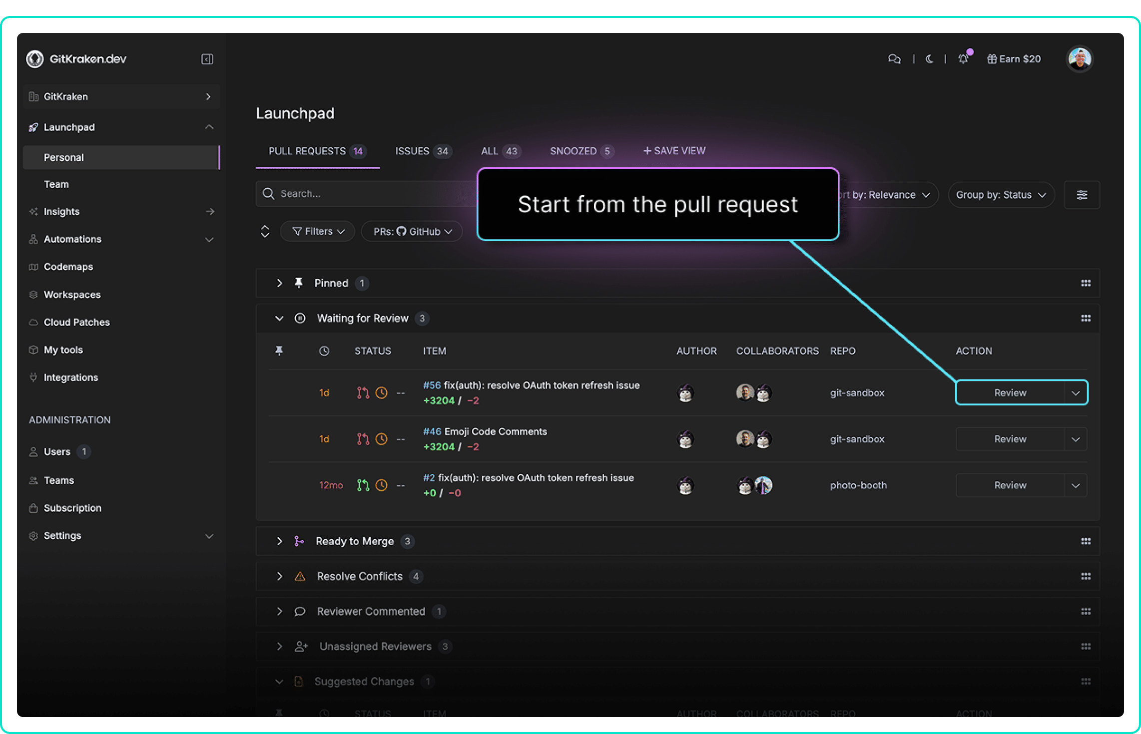1141x734 pixels.
Task: Focus the Search input field
Action: pyautogui.click(x=367, y=194)
